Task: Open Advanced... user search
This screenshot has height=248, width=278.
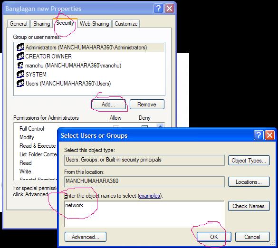Action: tap(86, 237)
